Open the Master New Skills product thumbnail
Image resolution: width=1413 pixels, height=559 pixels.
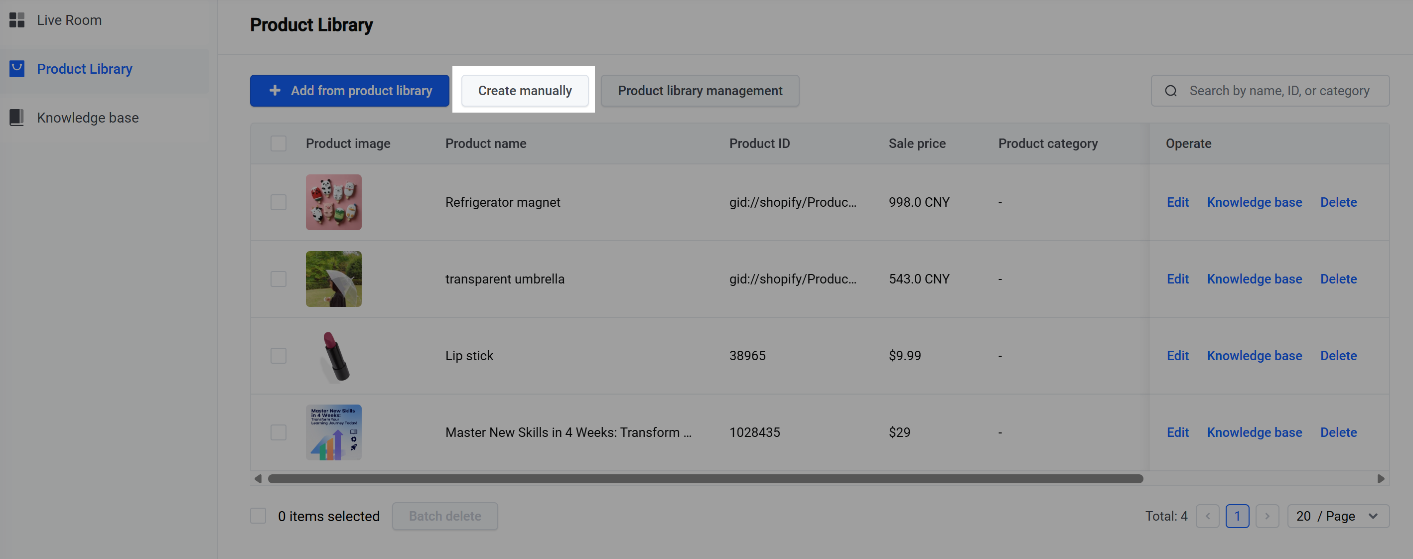pos(333,432)
